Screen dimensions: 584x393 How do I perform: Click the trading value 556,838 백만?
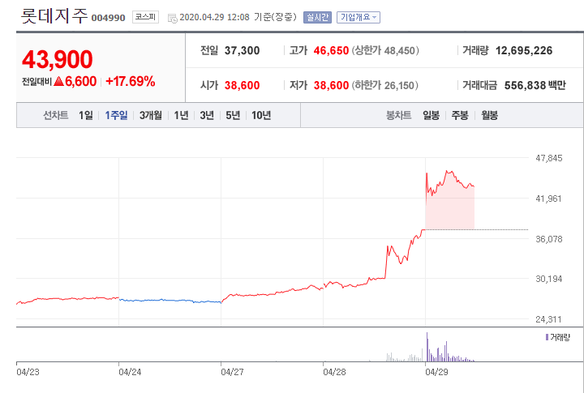point(535,86)
